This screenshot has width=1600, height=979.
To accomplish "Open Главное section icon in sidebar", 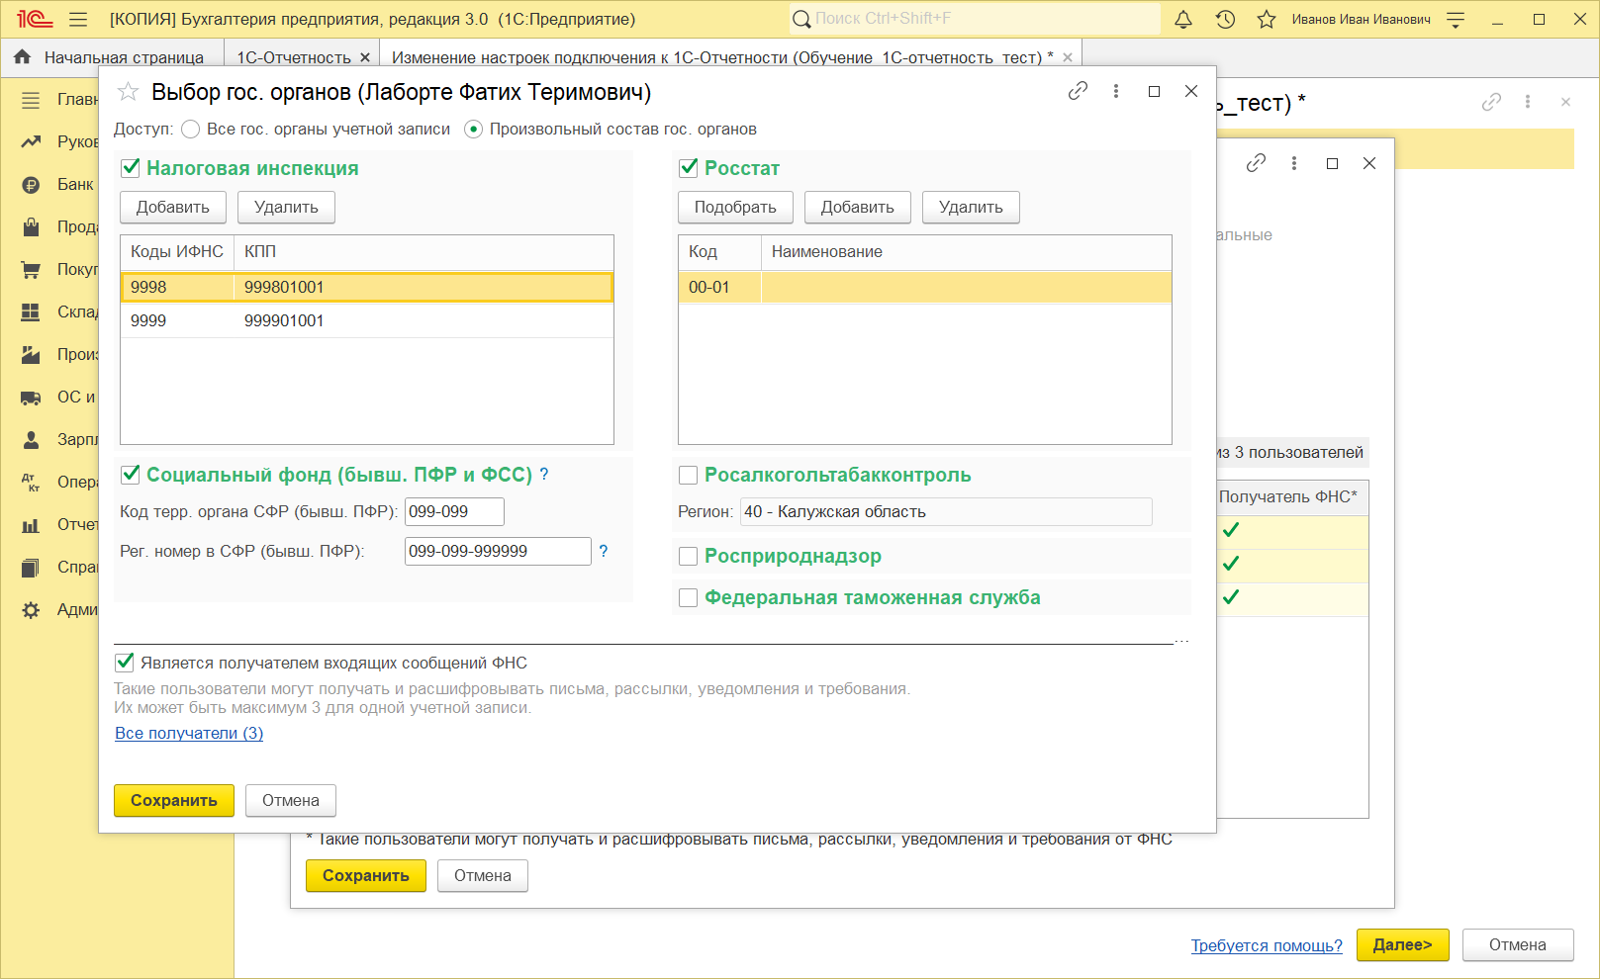I will tap(31, 100).
